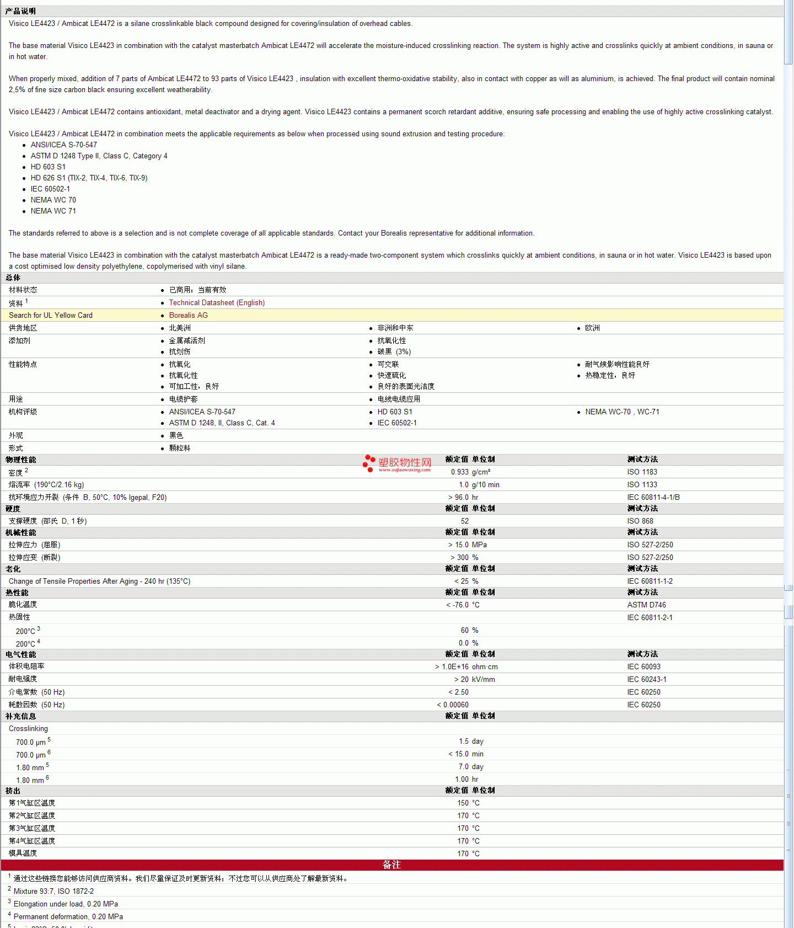This screenshot has width=794, height=928.
Task: Select the 北美洲 supply region entry
Action: (x=180, y=328)
